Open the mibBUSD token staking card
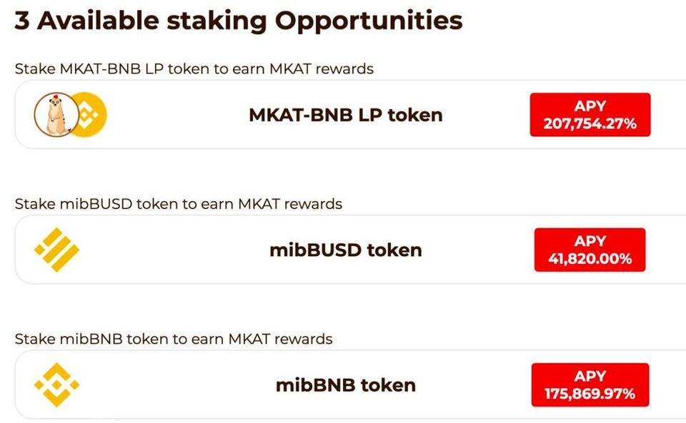The width and height of the screenshot is (686, 423). pyautogui.click(x=350, y=250)
